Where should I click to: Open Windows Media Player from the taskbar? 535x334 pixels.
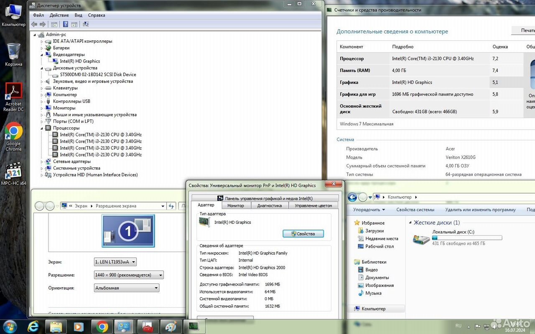(x=78, y=326)
